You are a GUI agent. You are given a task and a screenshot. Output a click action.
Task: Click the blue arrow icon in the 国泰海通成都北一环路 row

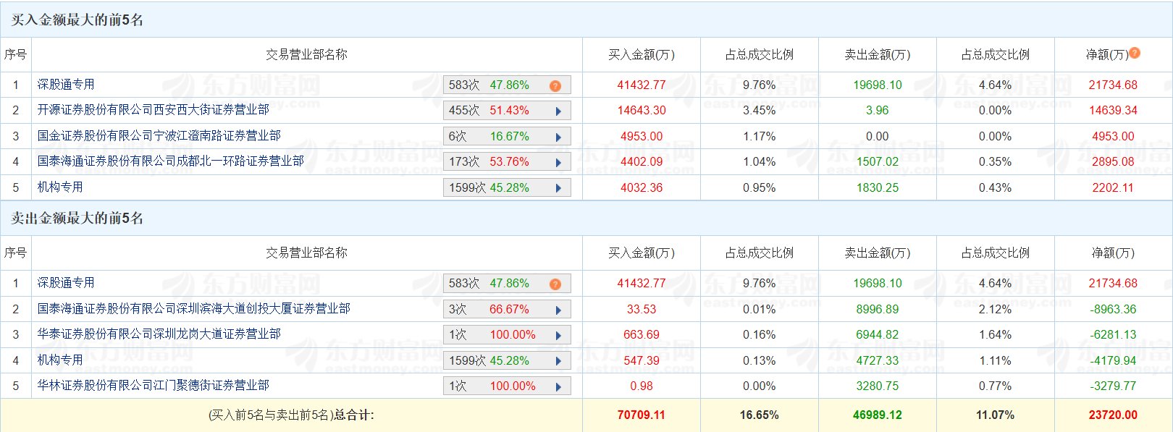(558, 163)
